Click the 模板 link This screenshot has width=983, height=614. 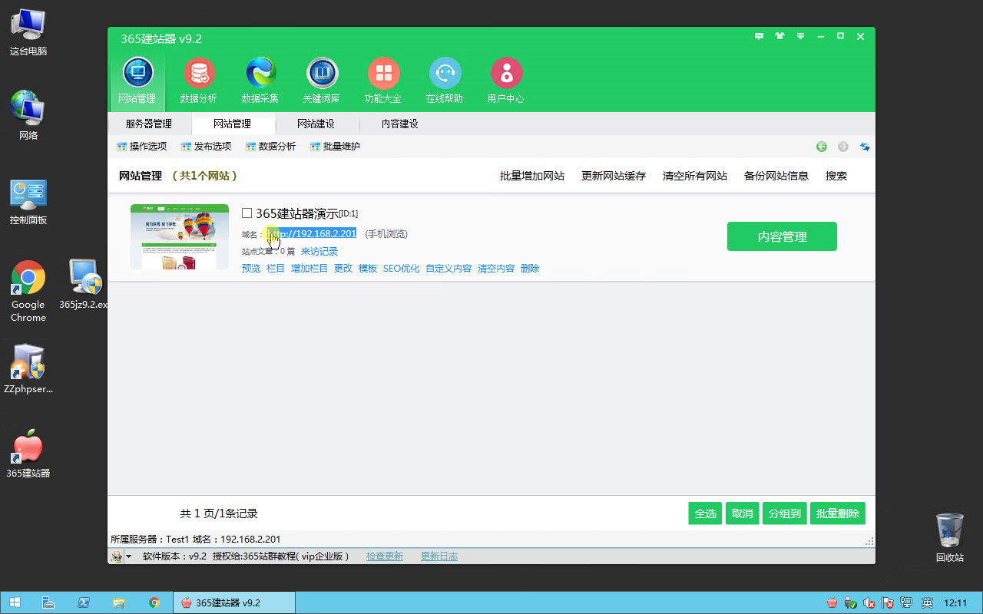(368, 269)
